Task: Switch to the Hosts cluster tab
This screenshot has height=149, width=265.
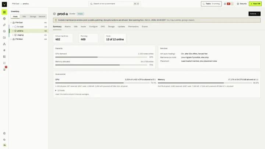Action: pos(83,26)
